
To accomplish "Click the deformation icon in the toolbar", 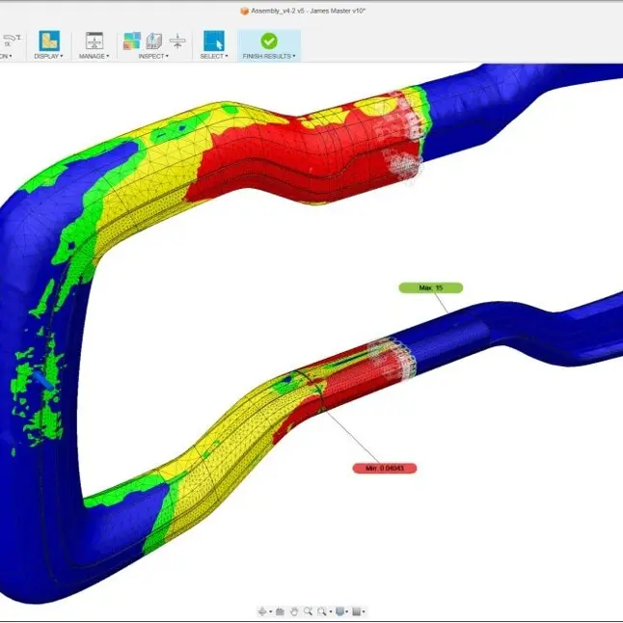I will (x=12, y=41).
